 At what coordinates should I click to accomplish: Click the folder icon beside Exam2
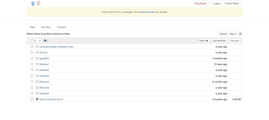click(37, 53)
